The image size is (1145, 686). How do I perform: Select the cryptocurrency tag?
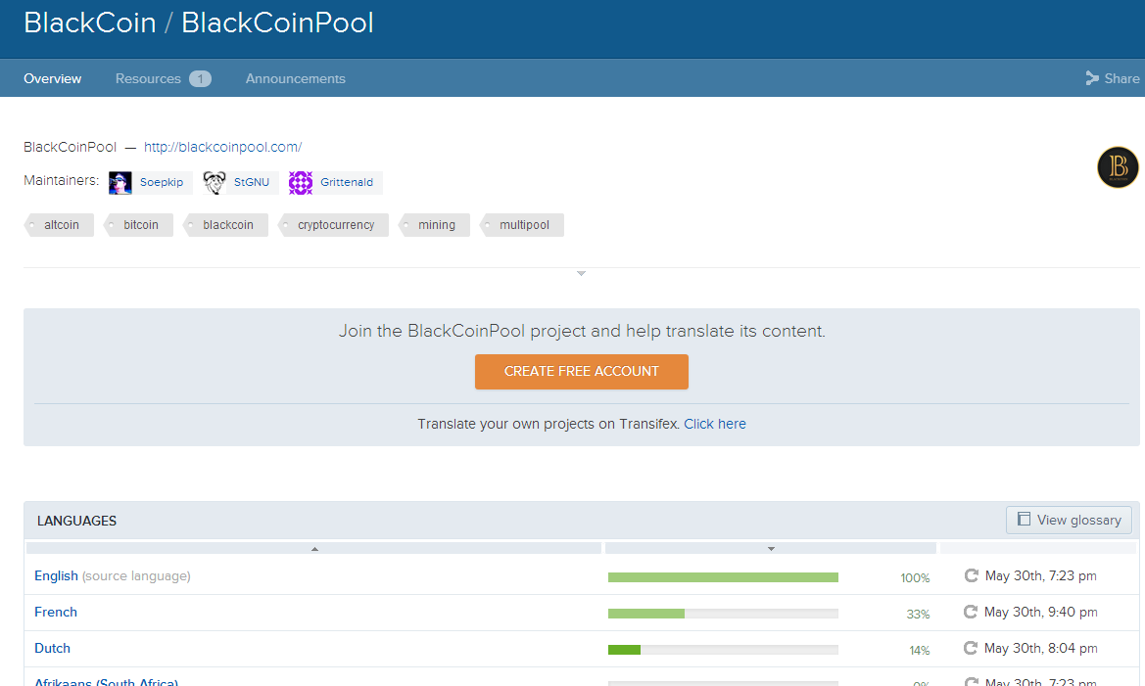click(x=334, y=225)
